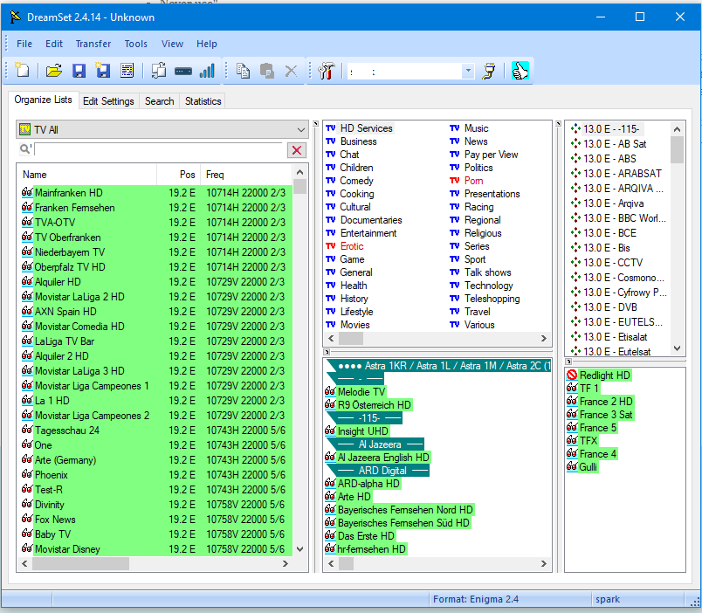Select the Gulli channel

pos(588,467)
